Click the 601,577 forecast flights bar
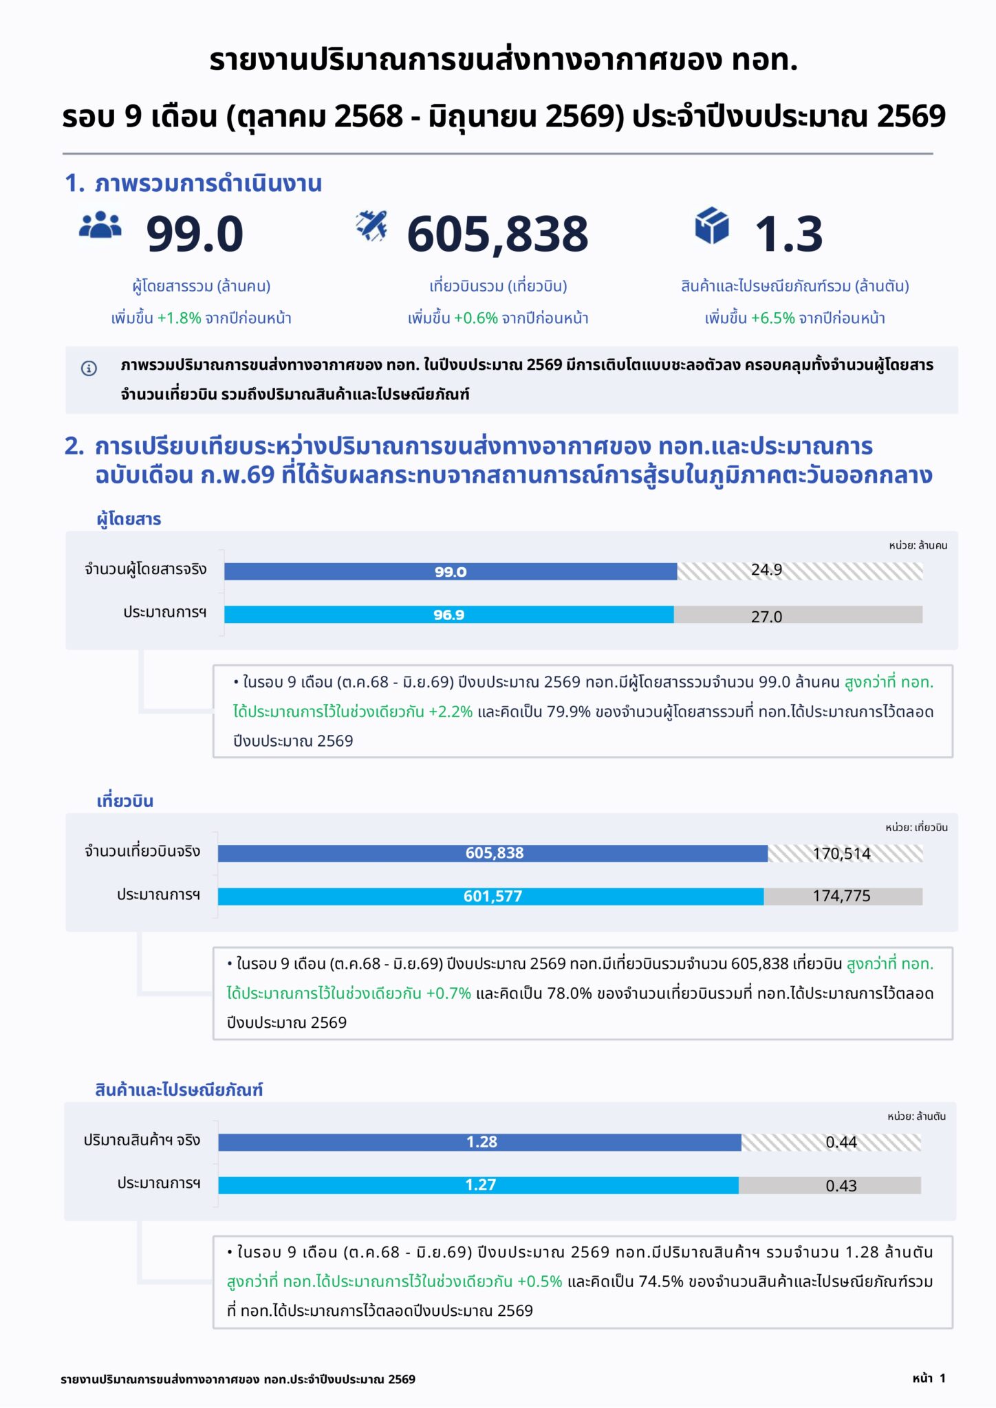The width and height of the screenshot is (996, 1408). [x=490, y=896]
